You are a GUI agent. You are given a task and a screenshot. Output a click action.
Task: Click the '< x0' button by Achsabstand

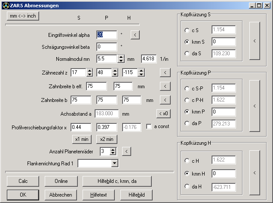click(163, 114)
